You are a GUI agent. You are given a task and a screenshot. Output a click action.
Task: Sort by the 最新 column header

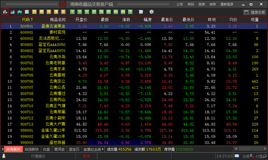105,20
